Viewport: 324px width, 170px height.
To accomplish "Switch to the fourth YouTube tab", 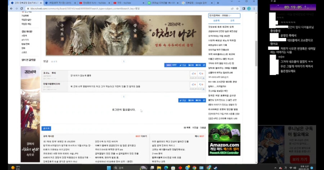I will [128, 3].
